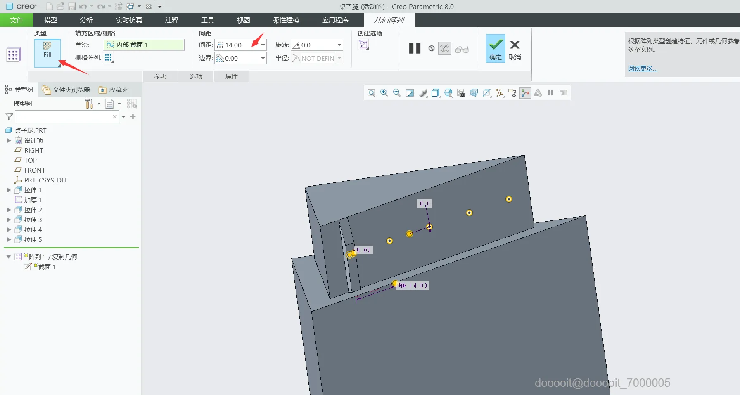Confirm the pattern with 确定
Viewport: 740px width, 395px height.
496,48
